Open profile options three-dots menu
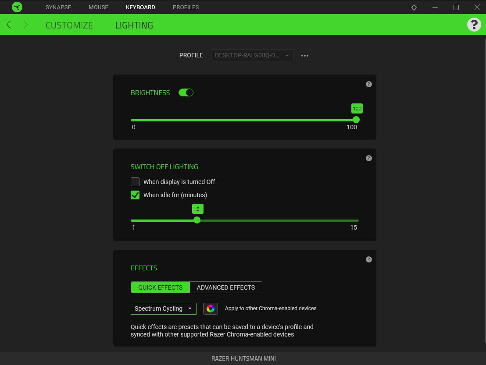Screen dimensions: 486x365 click(x=305, y=56)
